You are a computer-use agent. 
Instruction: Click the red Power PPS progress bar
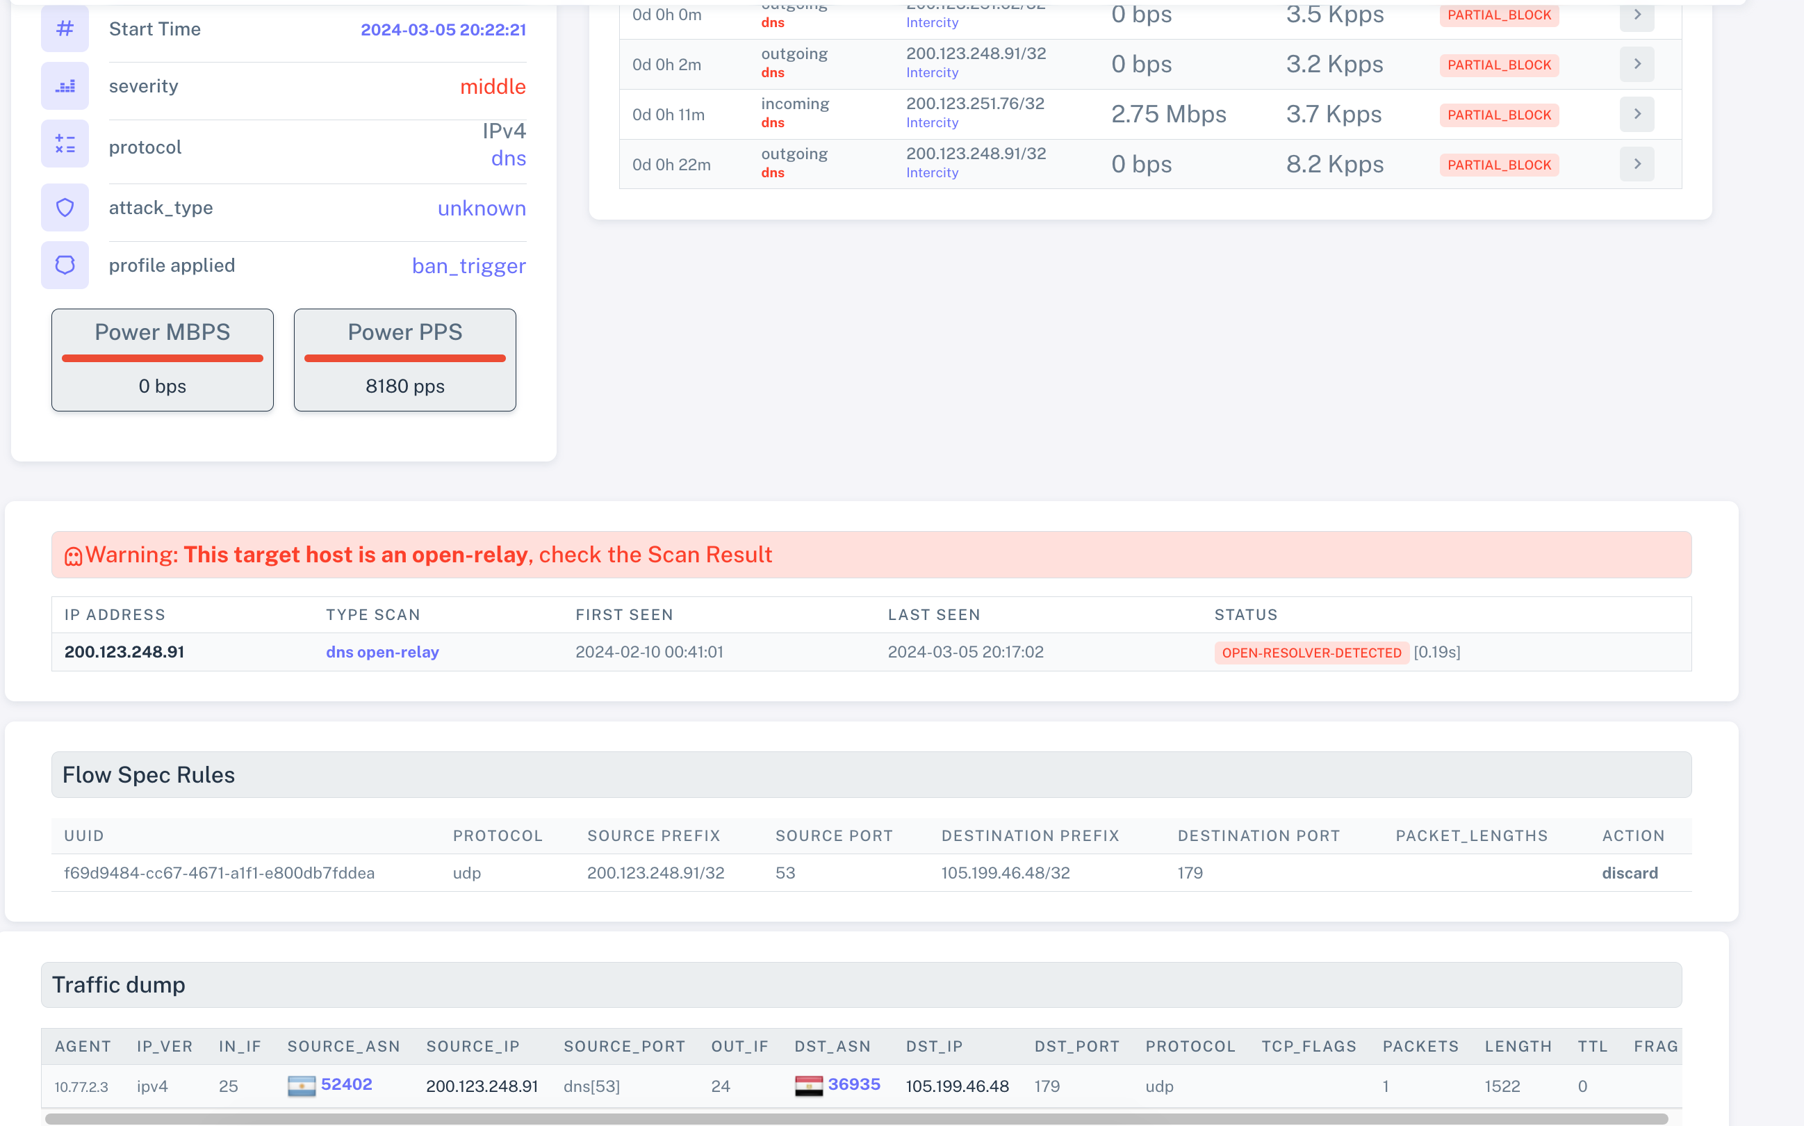pyautogui.click(x=404, y=358)
